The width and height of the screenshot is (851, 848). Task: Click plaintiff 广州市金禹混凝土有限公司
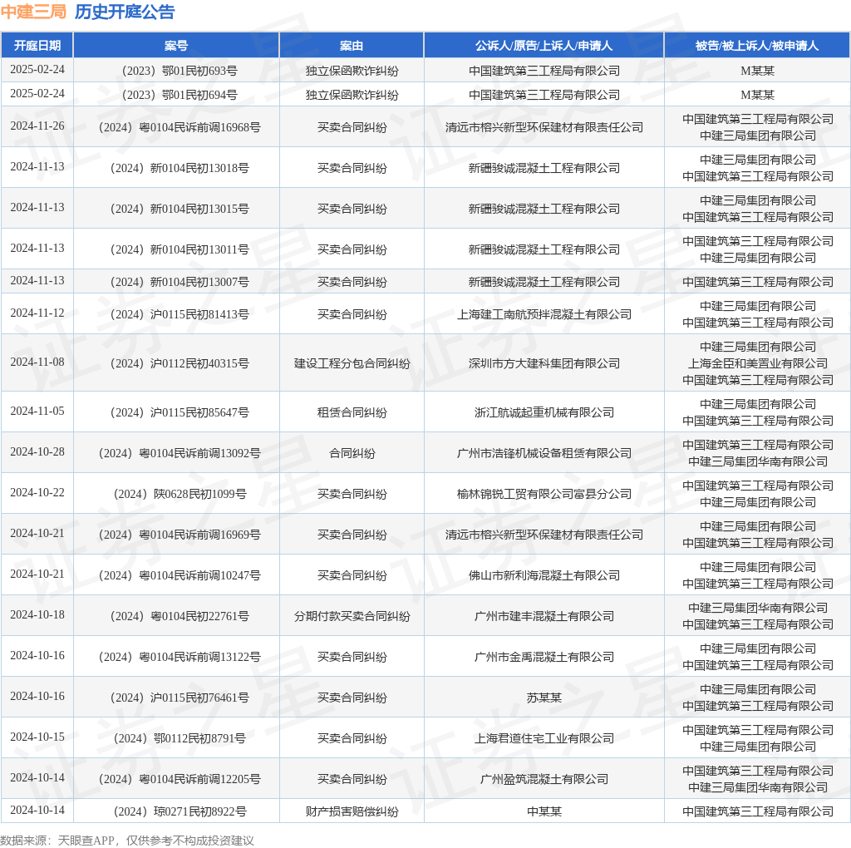[x=544, y=656]
